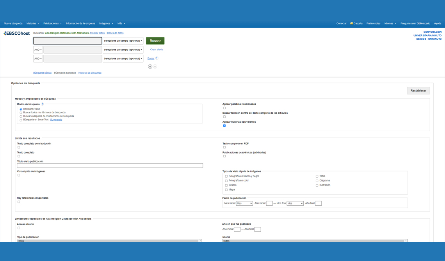
Task: Enable Aplicar palabras relacionadas checkbox
Action: (x=224, y=108)
